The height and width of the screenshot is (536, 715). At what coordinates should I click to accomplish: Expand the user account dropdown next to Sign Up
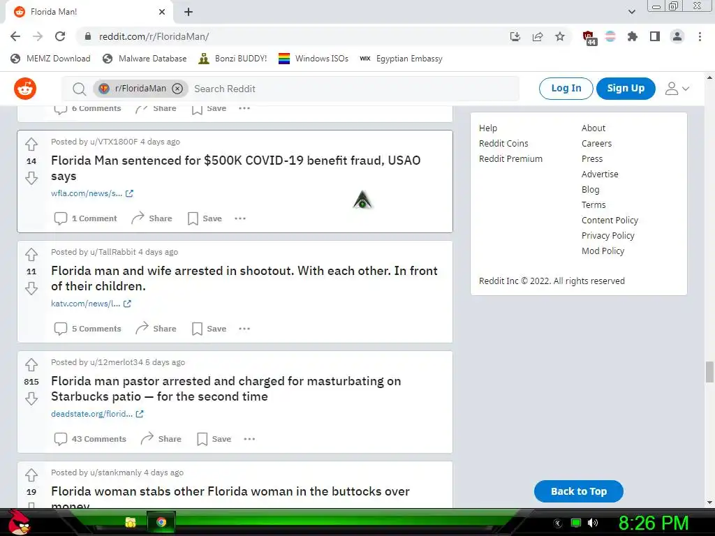pos(677,89)
